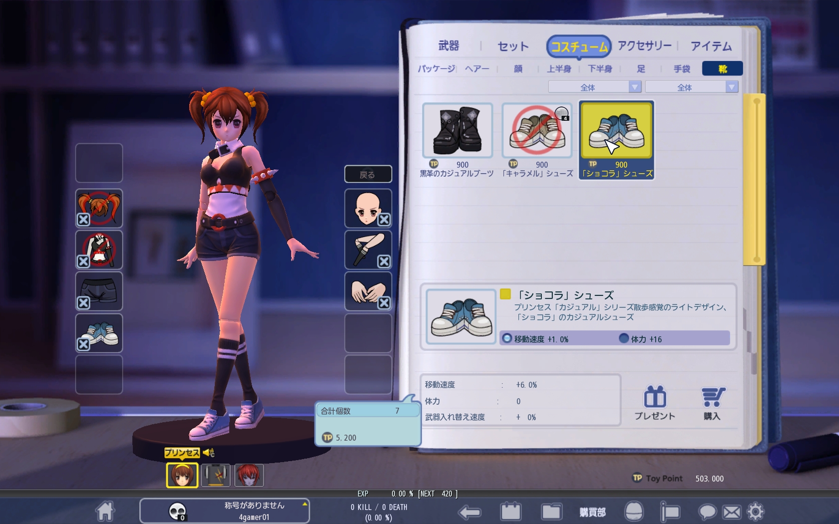Open the chat speech bubble icon

707,512
